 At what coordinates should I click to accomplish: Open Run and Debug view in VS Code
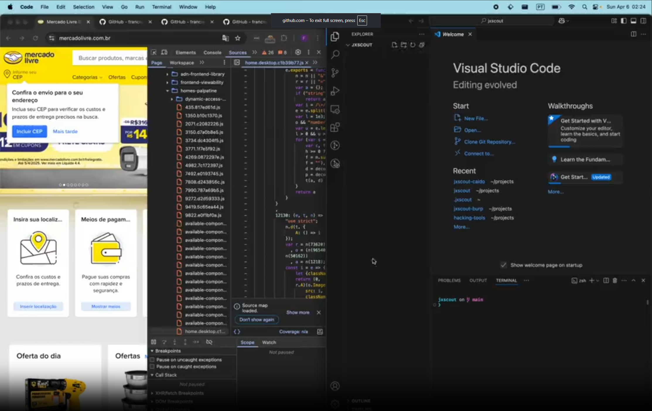[335, 91]
